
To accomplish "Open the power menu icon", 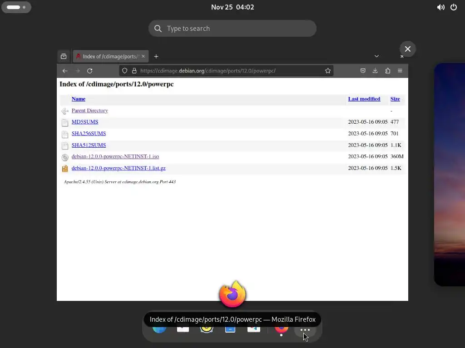I will point(454,7).
